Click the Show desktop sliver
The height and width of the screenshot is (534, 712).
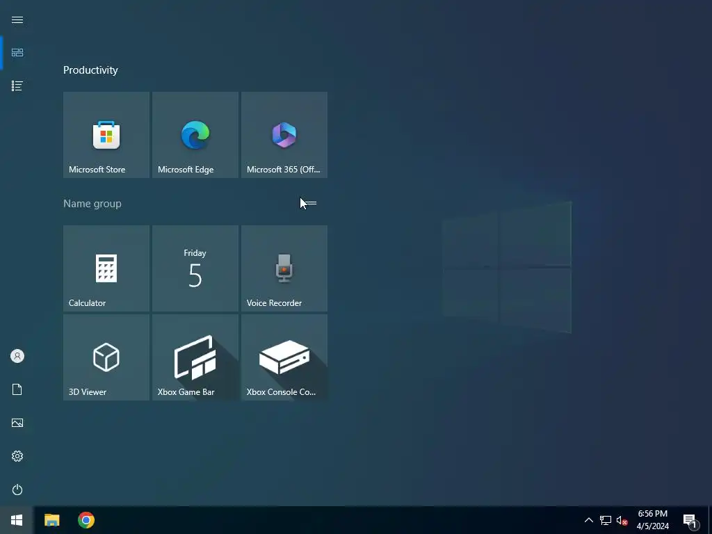click(x=710, y=520)
